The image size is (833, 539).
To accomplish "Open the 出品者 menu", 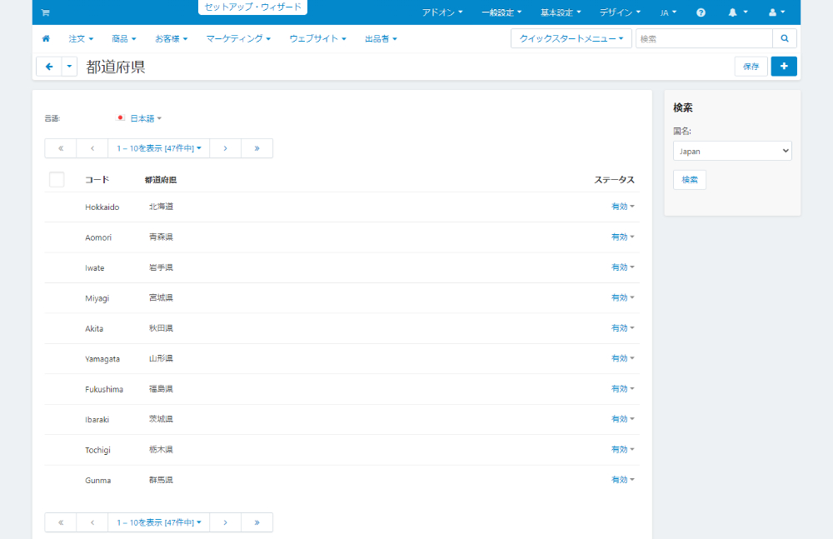I will coord(381,39).
